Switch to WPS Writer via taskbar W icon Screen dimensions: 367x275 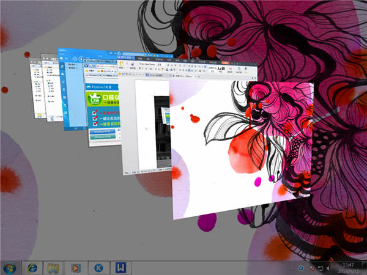tap(119, 267)
